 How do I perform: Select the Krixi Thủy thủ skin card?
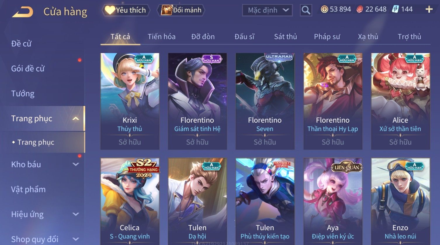coord(130,101)
